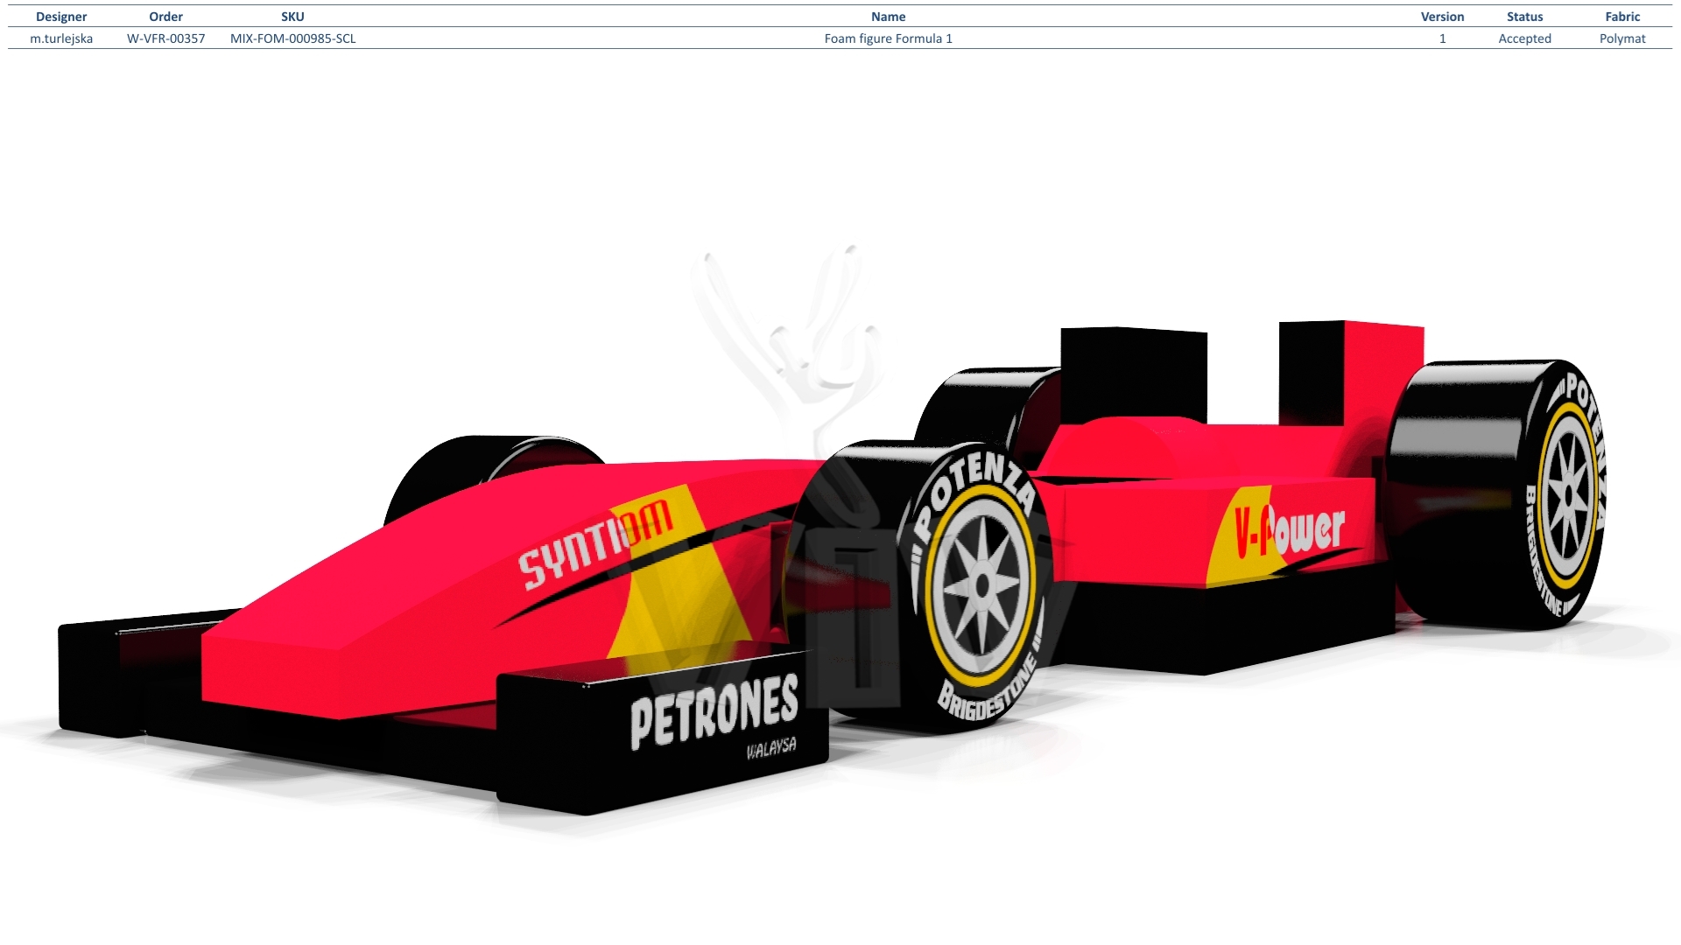
Task: Click the Formula 1 car render image
Action: (x=832, y=569)
